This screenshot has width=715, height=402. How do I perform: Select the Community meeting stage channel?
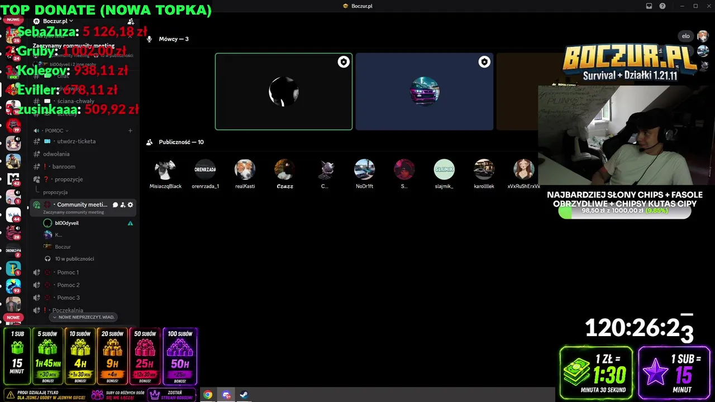[84, 207]
